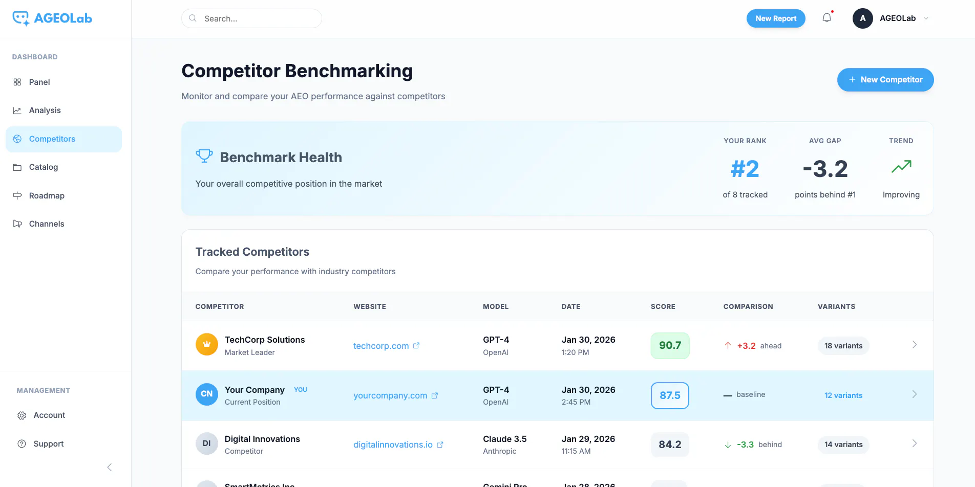Click the Analysis chart icon

(17, 110)
